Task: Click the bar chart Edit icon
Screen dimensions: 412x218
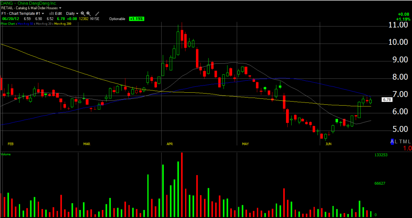Action: coord(51,13)
